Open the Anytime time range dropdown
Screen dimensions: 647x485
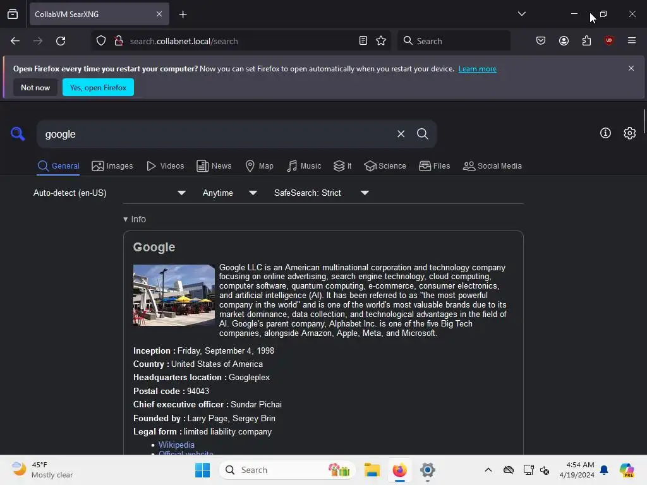pos(230,193)
